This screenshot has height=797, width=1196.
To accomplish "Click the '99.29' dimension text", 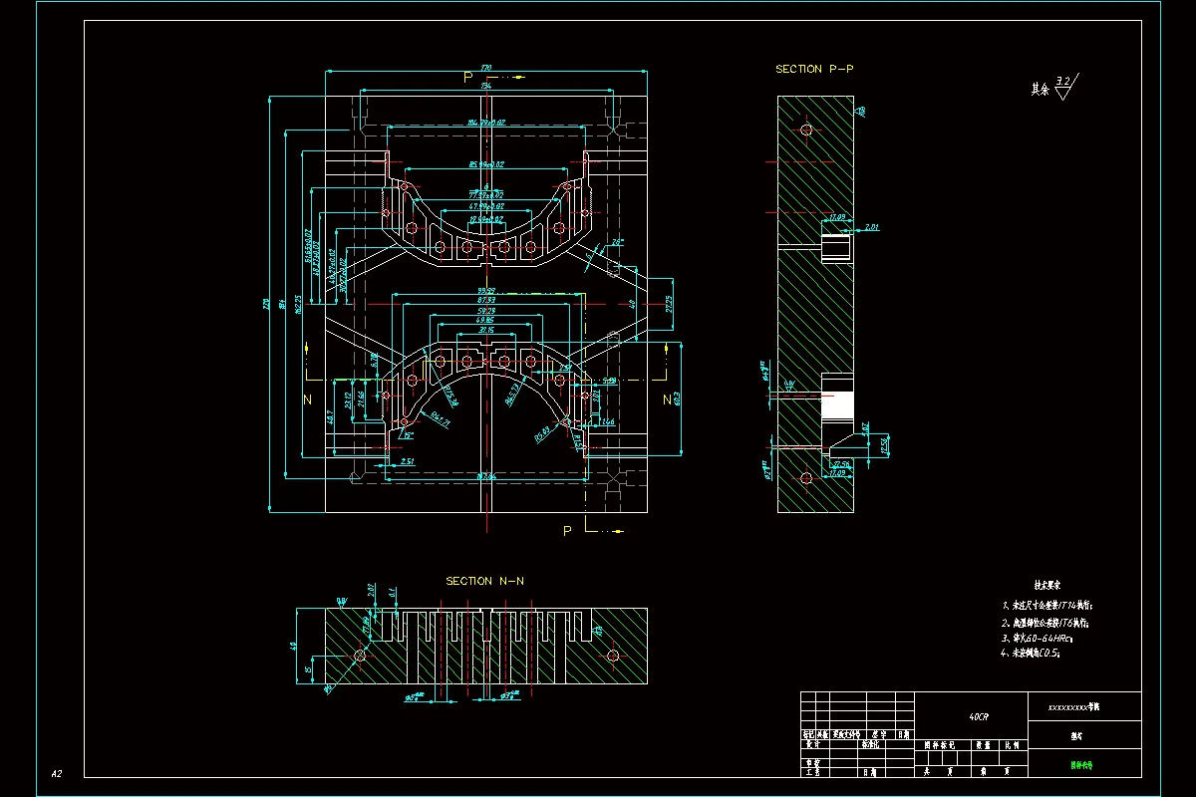I will click(x=486, y=291).
